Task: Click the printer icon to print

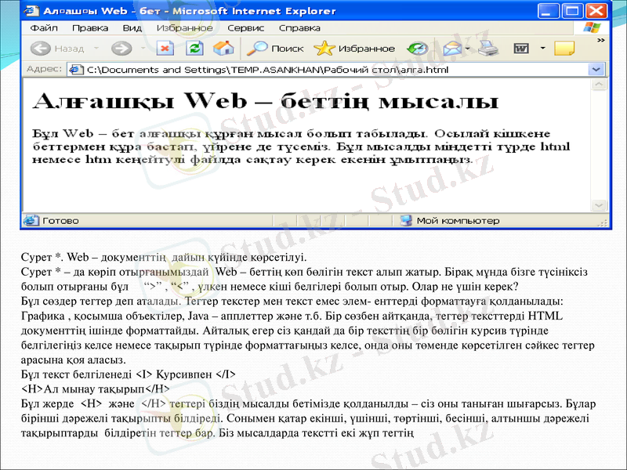Action: [x=489, y=49]
